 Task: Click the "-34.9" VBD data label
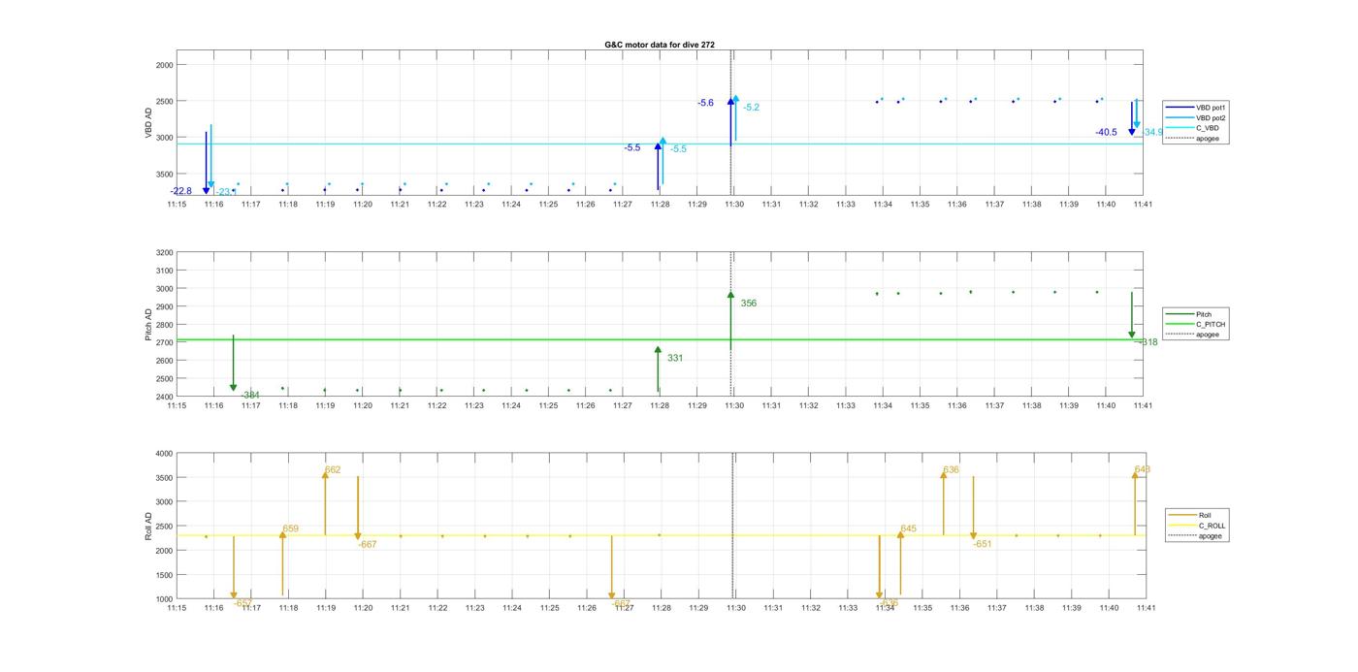click(1152, 132)
